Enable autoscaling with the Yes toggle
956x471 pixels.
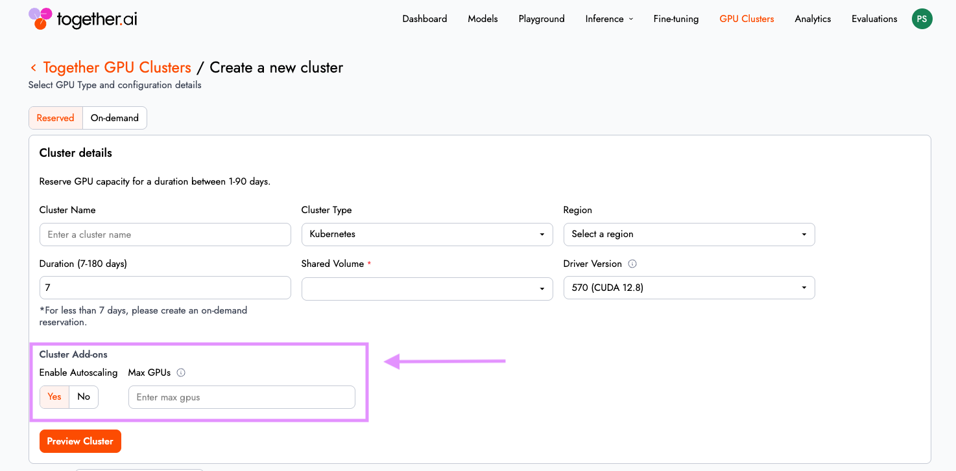[x=54, y=397]
